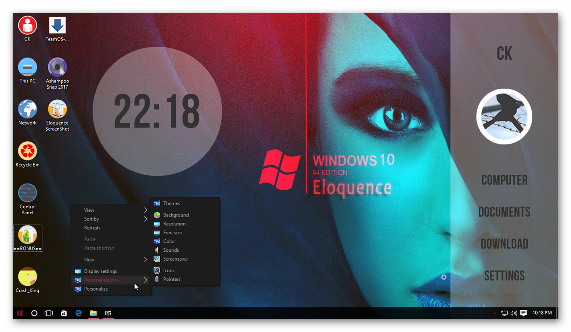This screenshot has width=571, height=332.
Task: Open Display settings from context menu
Action: (x=111, y=271)
